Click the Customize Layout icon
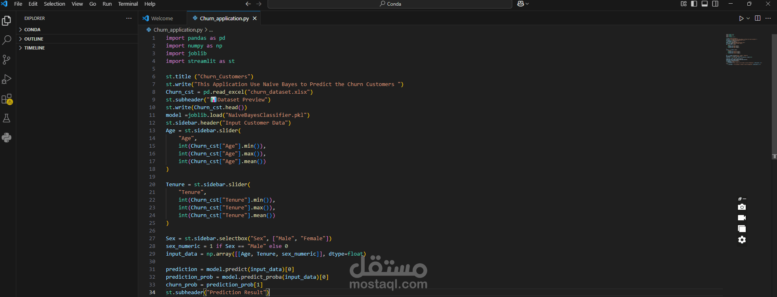777x297 pixels. [683, 4]
